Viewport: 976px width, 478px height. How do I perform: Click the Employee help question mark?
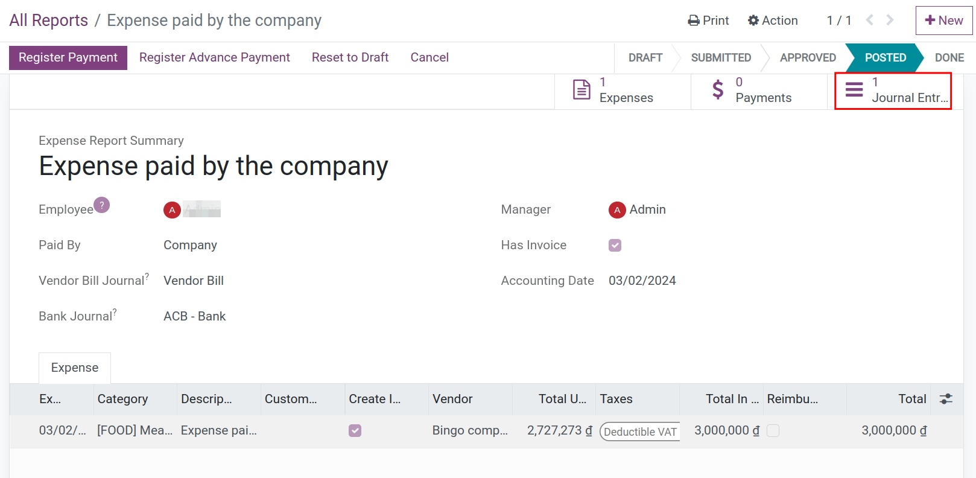pyautogui.click(x=102, y=205)
